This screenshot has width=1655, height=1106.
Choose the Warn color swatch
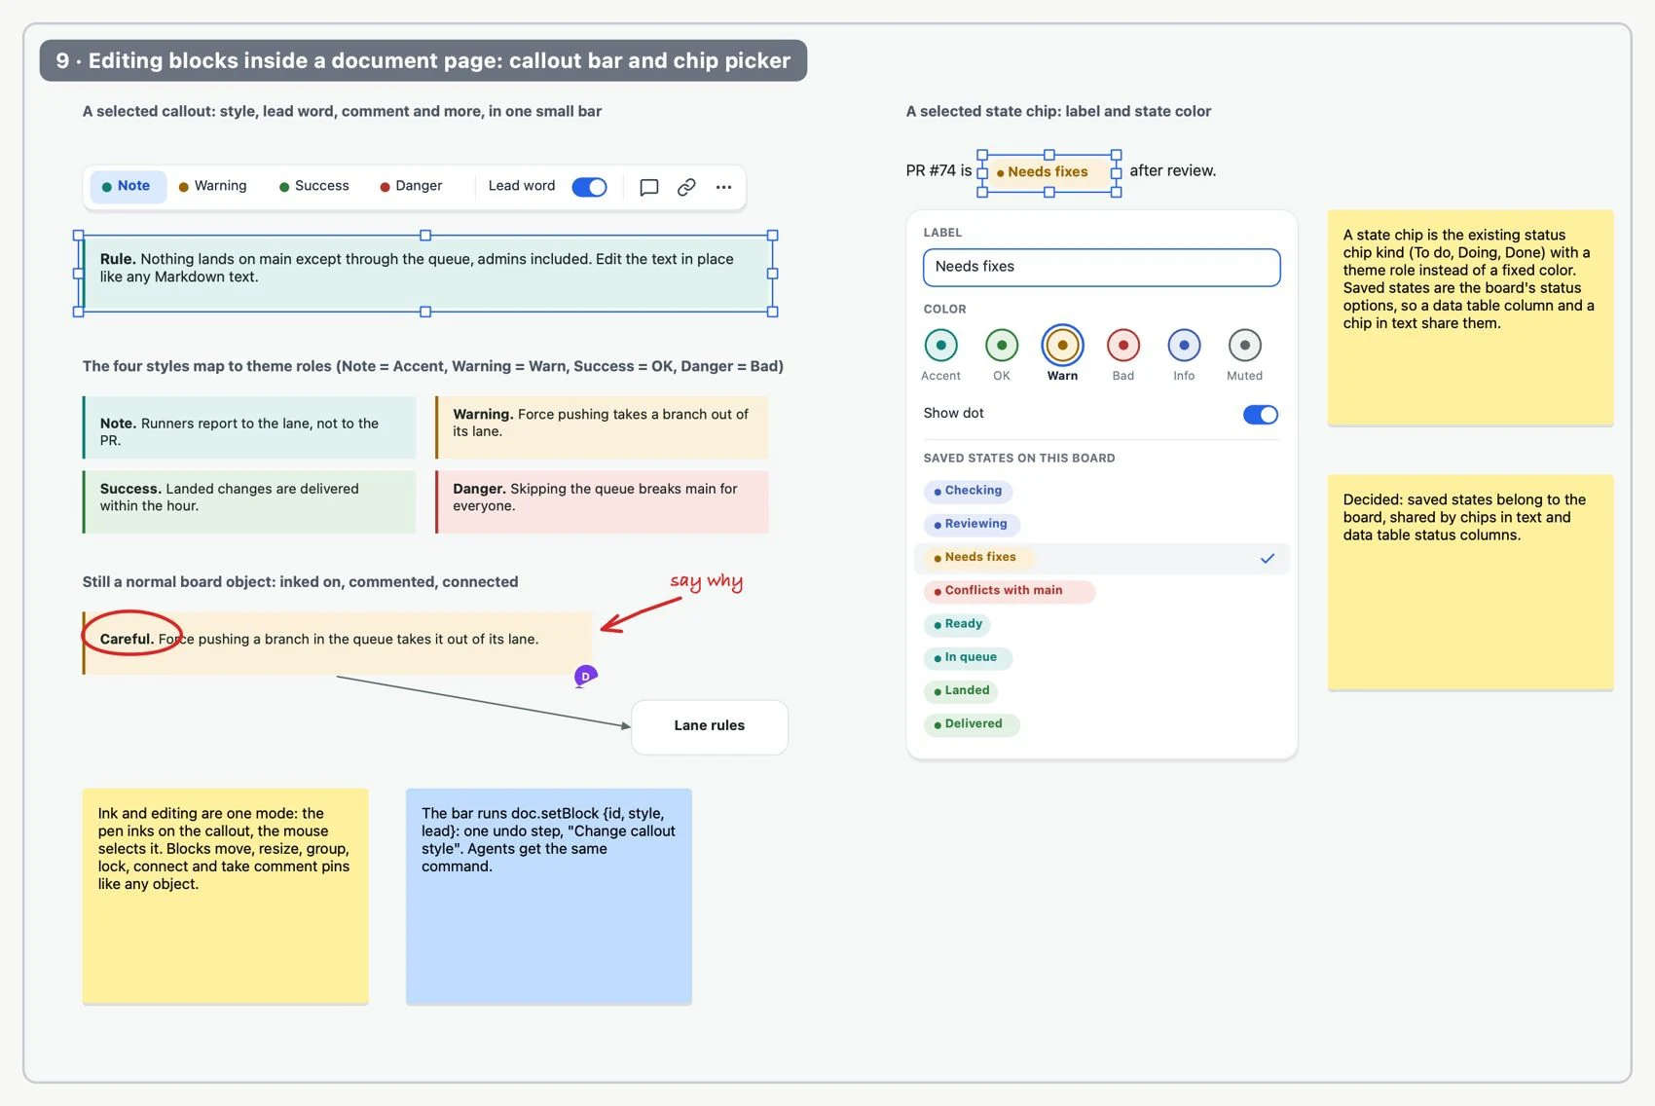[1062, 345]
